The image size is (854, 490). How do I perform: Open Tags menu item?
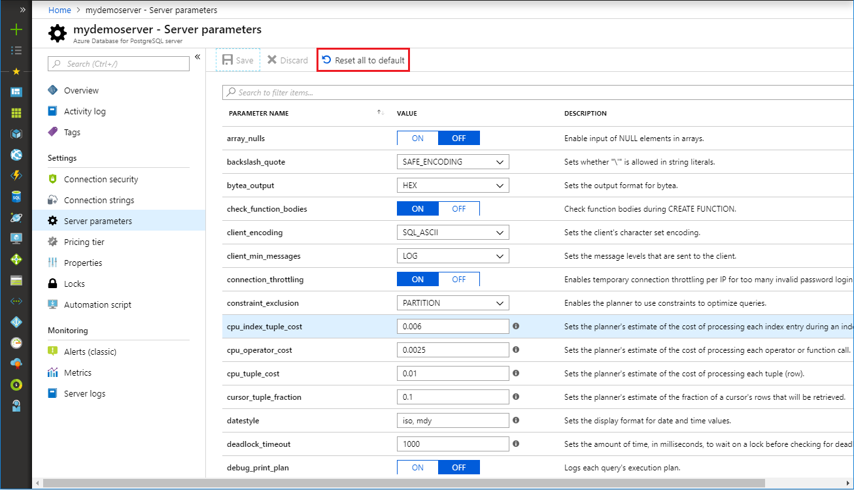coord(72,132)
